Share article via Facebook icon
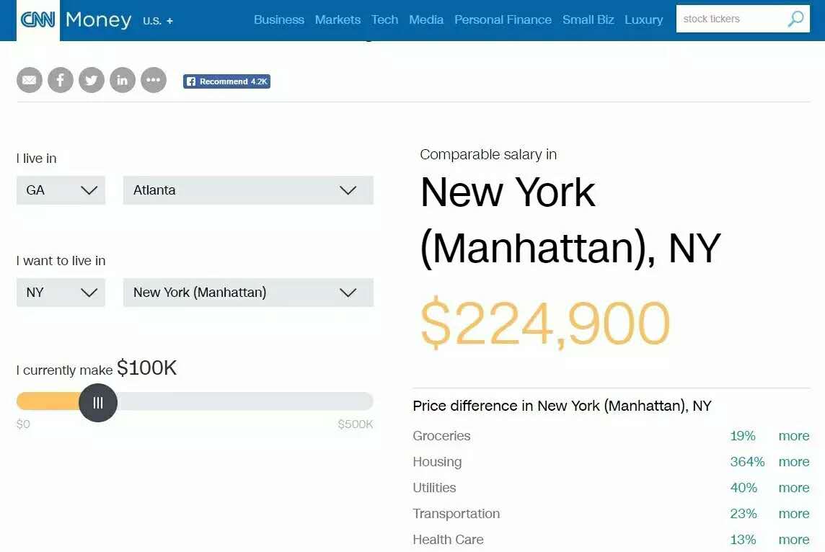 (x=61, y=80)
